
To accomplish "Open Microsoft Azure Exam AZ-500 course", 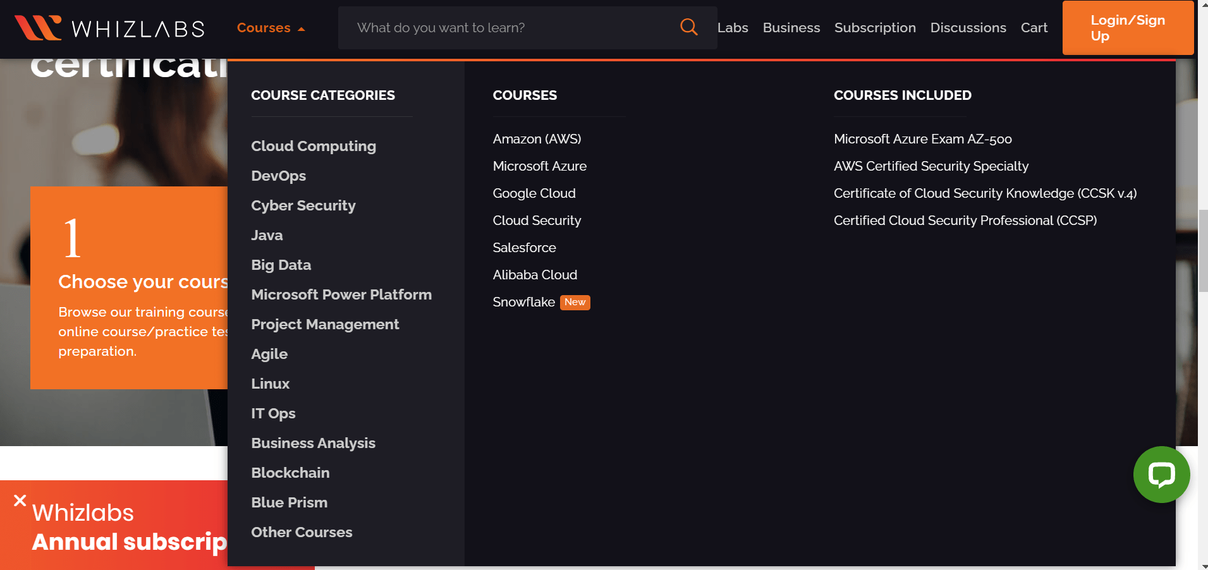I will click(923, 139).
